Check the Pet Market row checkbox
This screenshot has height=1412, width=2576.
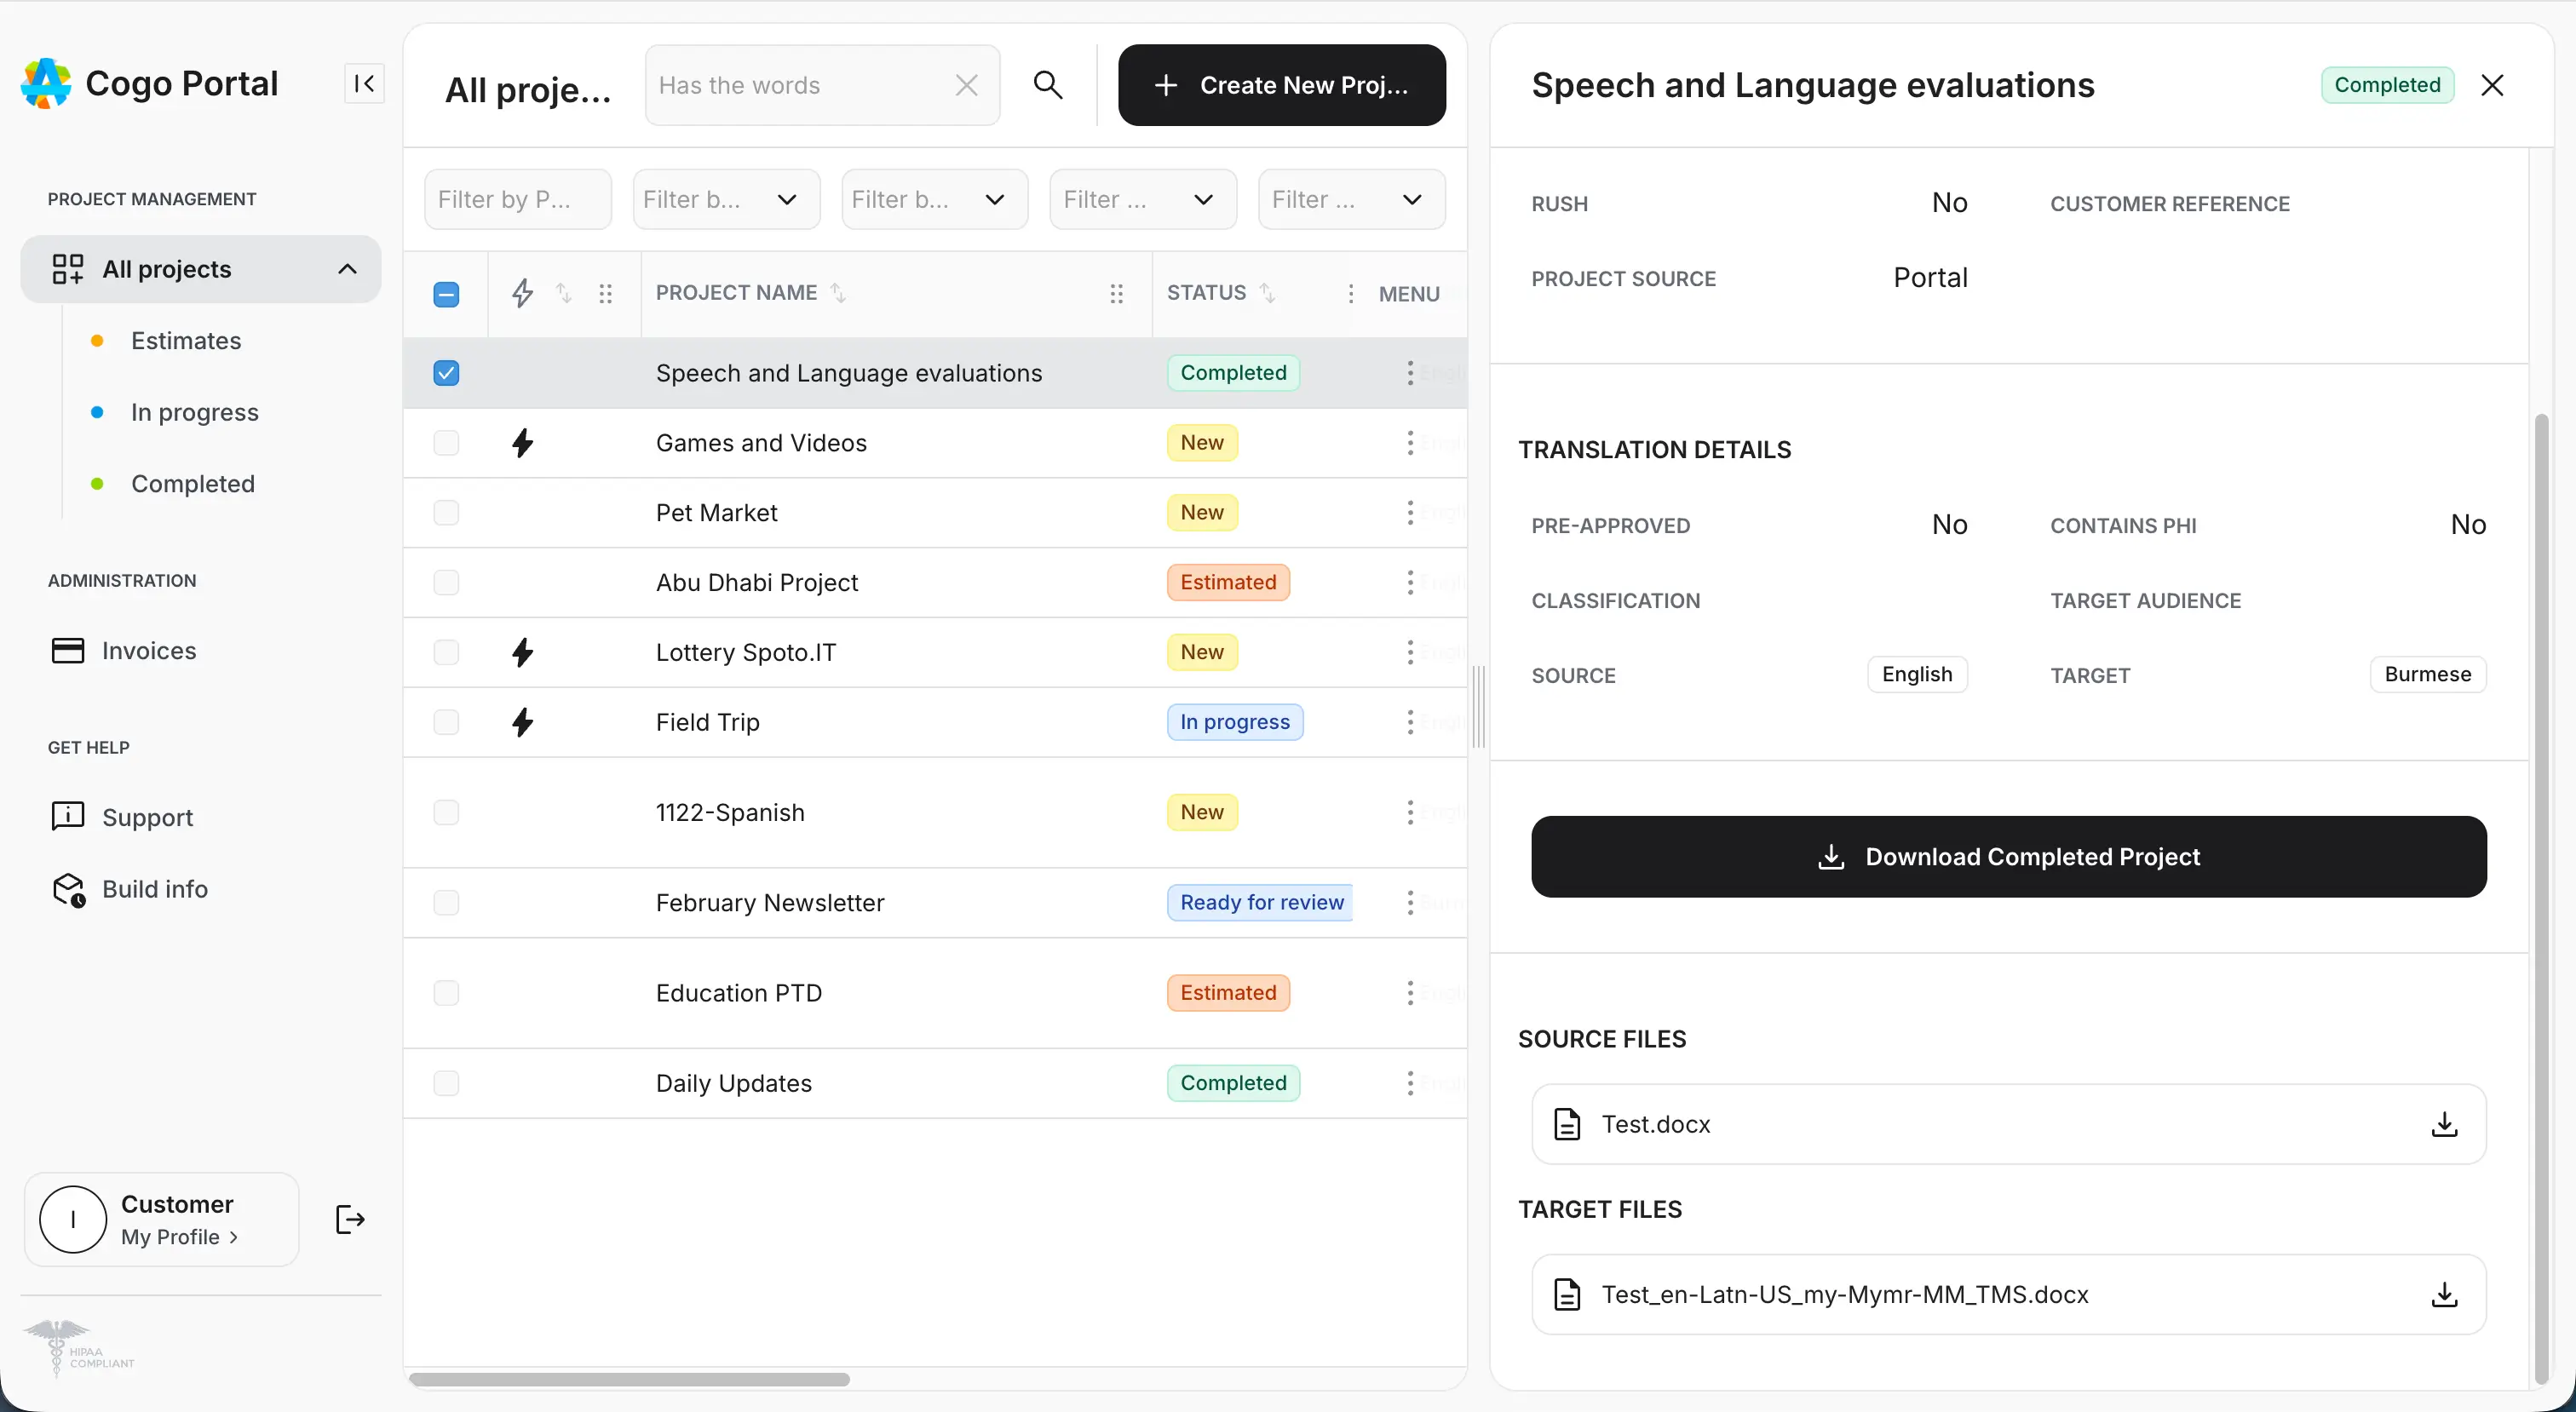click(x=446, y=513)
